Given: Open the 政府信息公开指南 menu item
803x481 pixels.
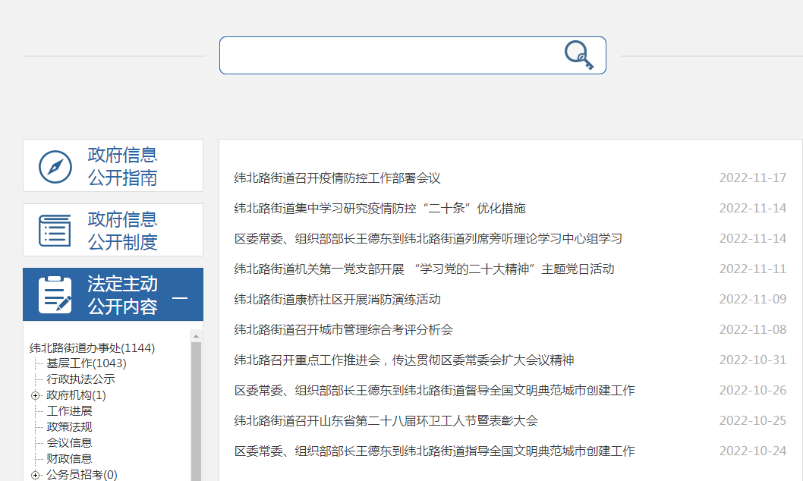Looking at the screenshot, I should click(122, 166).
